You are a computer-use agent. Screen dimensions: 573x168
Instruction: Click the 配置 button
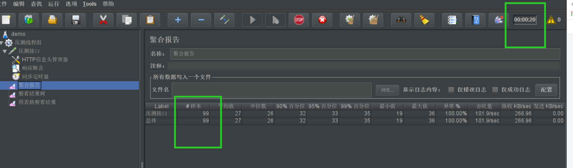[546, 90]
